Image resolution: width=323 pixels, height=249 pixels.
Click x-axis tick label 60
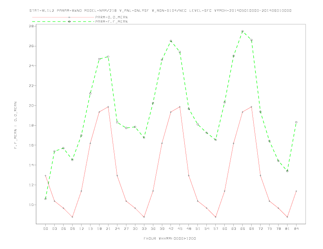pos(225,229)
